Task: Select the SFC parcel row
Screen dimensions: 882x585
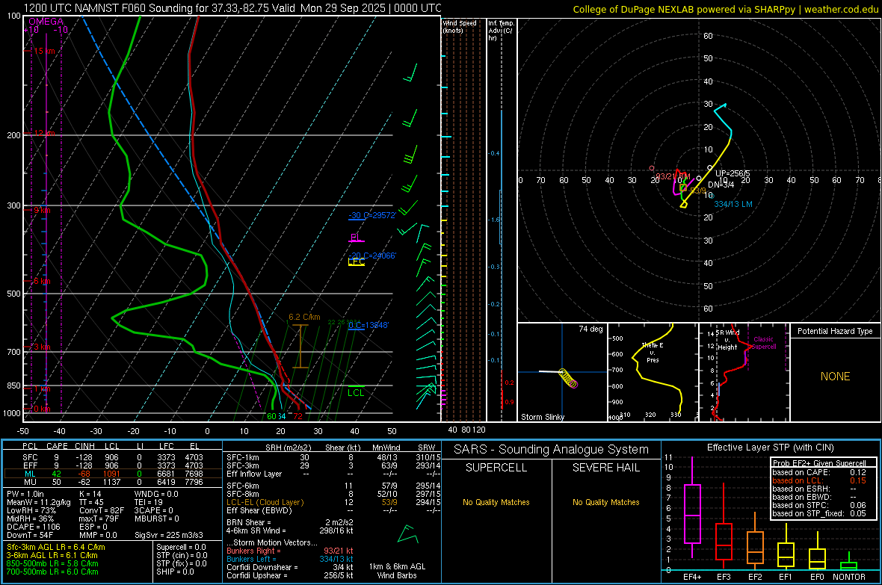Action: click(113, 457)
